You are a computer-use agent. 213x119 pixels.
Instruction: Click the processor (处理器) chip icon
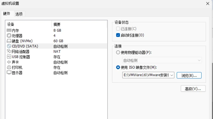pyautogui.click(x=9, y=36)
